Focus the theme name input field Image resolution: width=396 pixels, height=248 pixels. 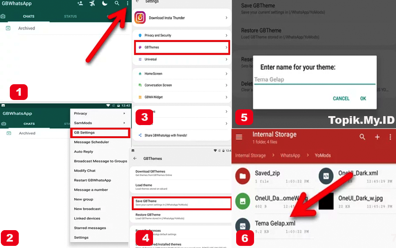(315, 80)
